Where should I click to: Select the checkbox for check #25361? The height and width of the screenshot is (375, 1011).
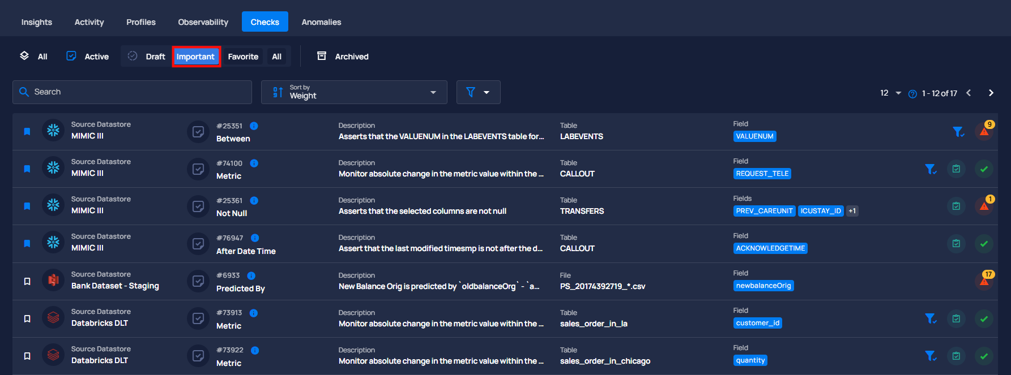tap(198, 206)
